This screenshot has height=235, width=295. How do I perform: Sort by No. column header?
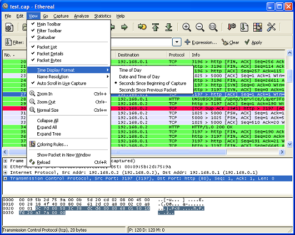[x=14, y=55]
